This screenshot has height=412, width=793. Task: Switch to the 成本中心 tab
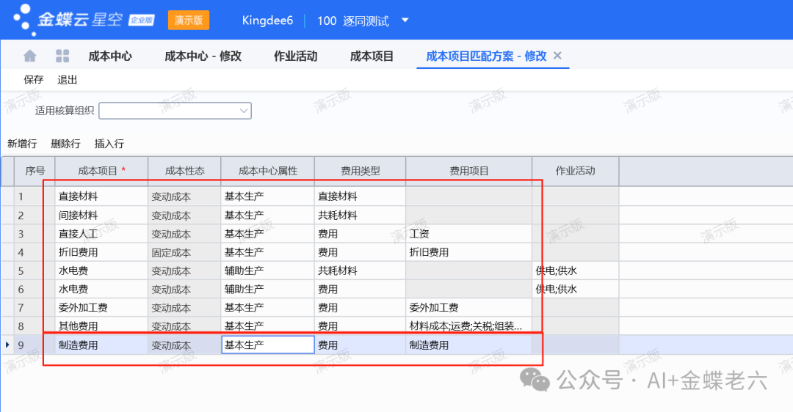(x=110, y=56)
